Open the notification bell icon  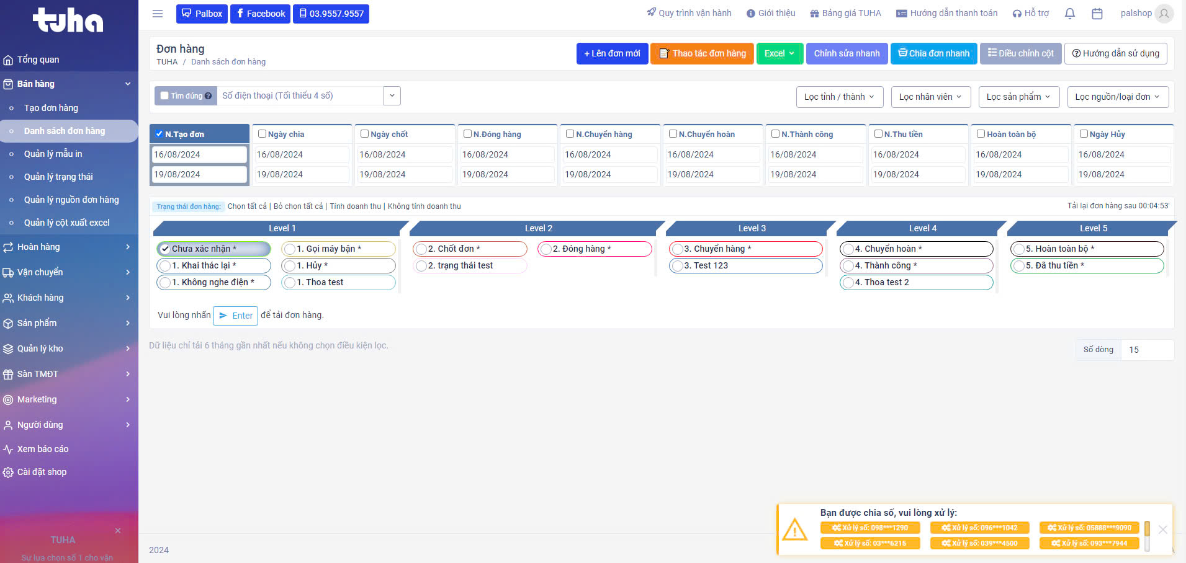(x=1069, y=14)
